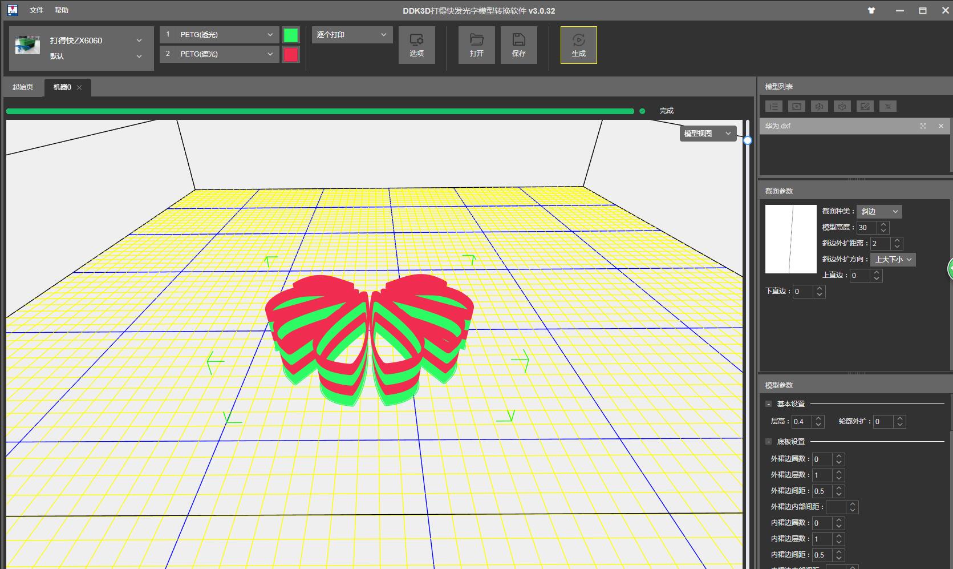The image size is (953, 569).
Task: Click the 下直边 input field
Action: [803, 292]
